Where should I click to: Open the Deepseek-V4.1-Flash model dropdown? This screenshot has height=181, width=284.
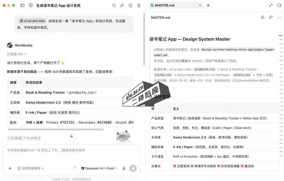tap(99, 168)
